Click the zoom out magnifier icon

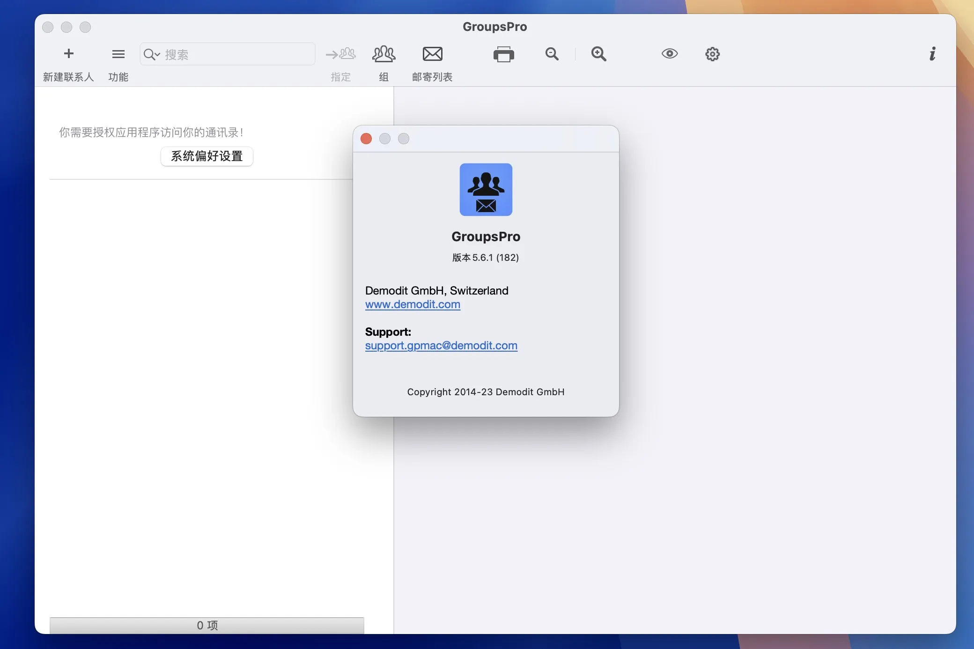coord(552,54)
